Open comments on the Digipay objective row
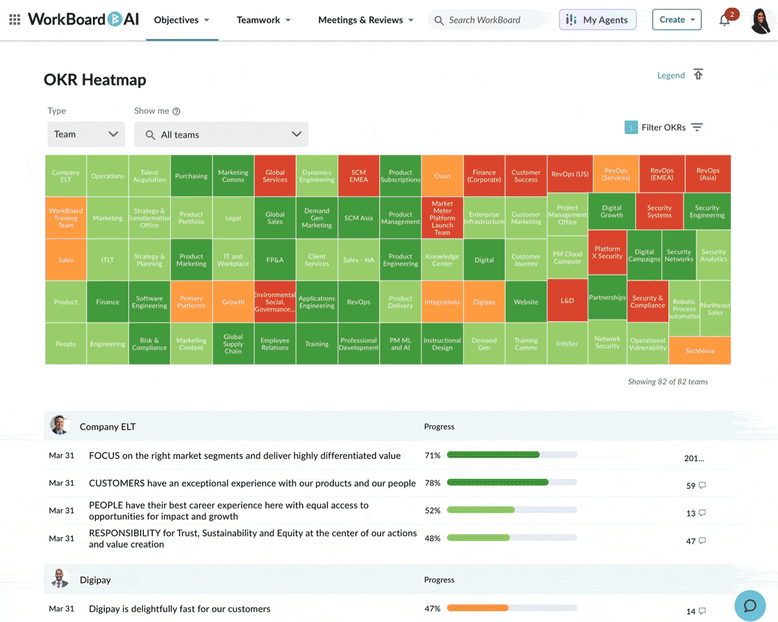Image resolution: width=778 pixels, height=622 pixels. (702, 611)
